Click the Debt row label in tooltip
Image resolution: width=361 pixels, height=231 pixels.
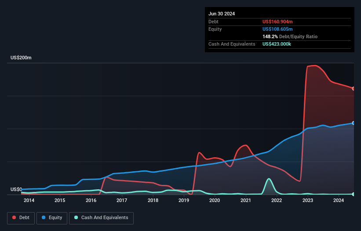[213, 22]
